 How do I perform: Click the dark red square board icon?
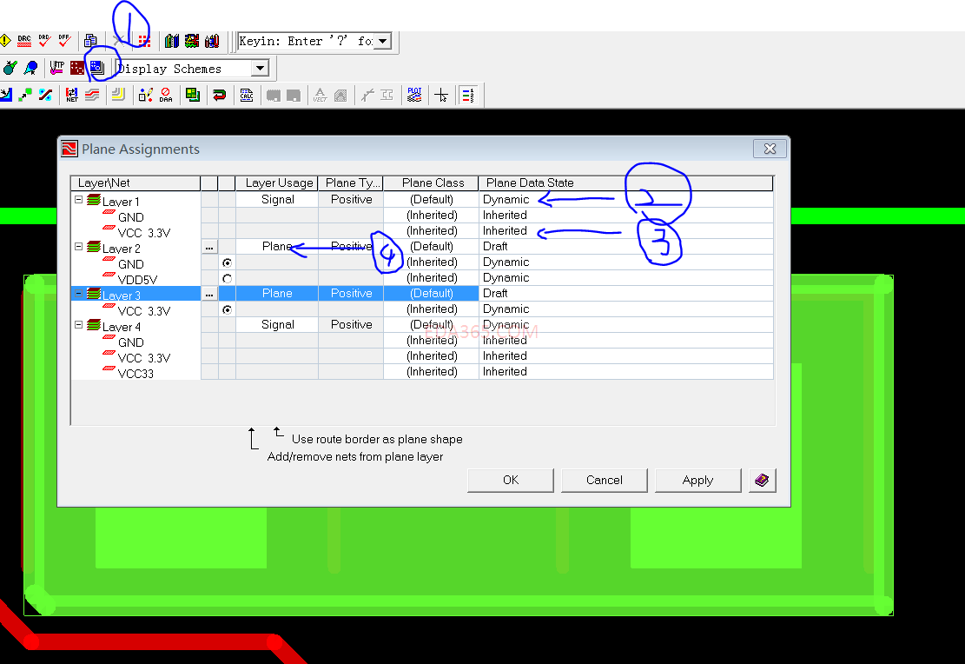(x=77, y=68)
